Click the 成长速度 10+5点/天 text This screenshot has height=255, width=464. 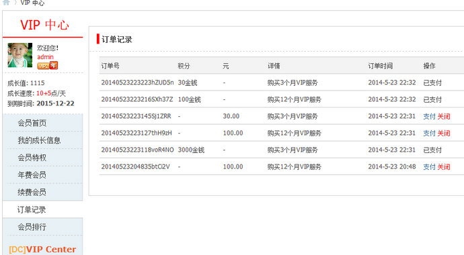pyautogui.click(x=36, y=93)
